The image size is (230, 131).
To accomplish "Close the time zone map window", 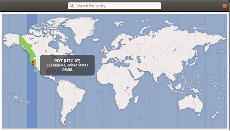I will coord(224,6).
